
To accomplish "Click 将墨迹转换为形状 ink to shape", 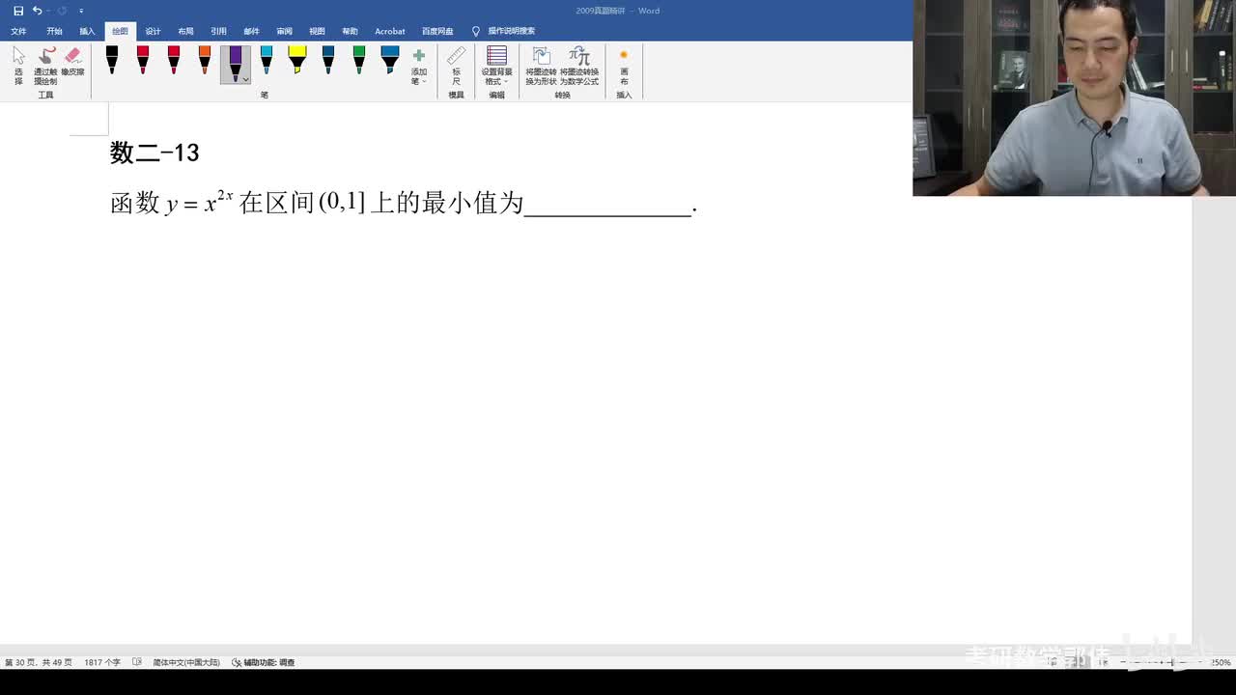I will click(541, 66).
